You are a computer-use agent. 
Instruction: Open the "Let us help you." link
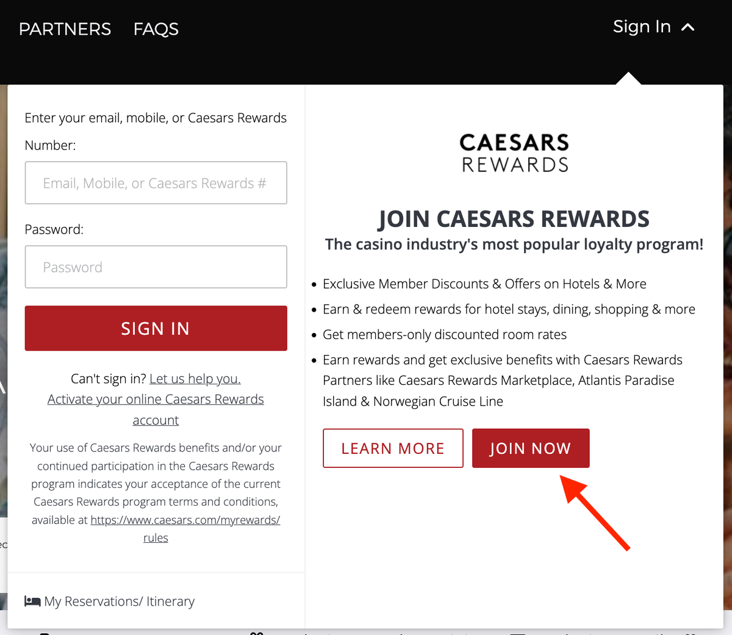click(x=195, y=379)
